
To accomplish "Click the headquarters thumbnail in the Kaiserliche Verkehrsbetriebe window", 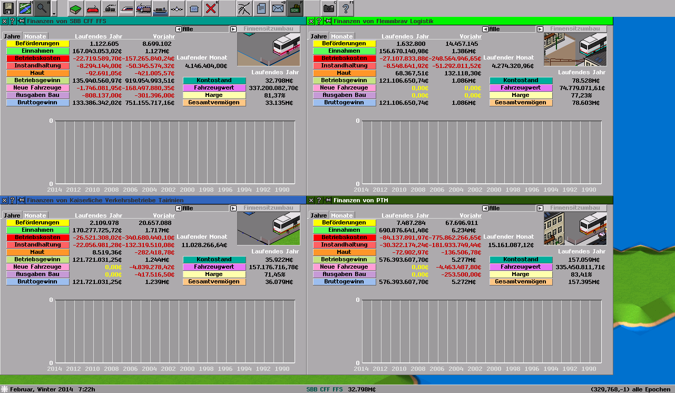I will [x=268, y=229].
